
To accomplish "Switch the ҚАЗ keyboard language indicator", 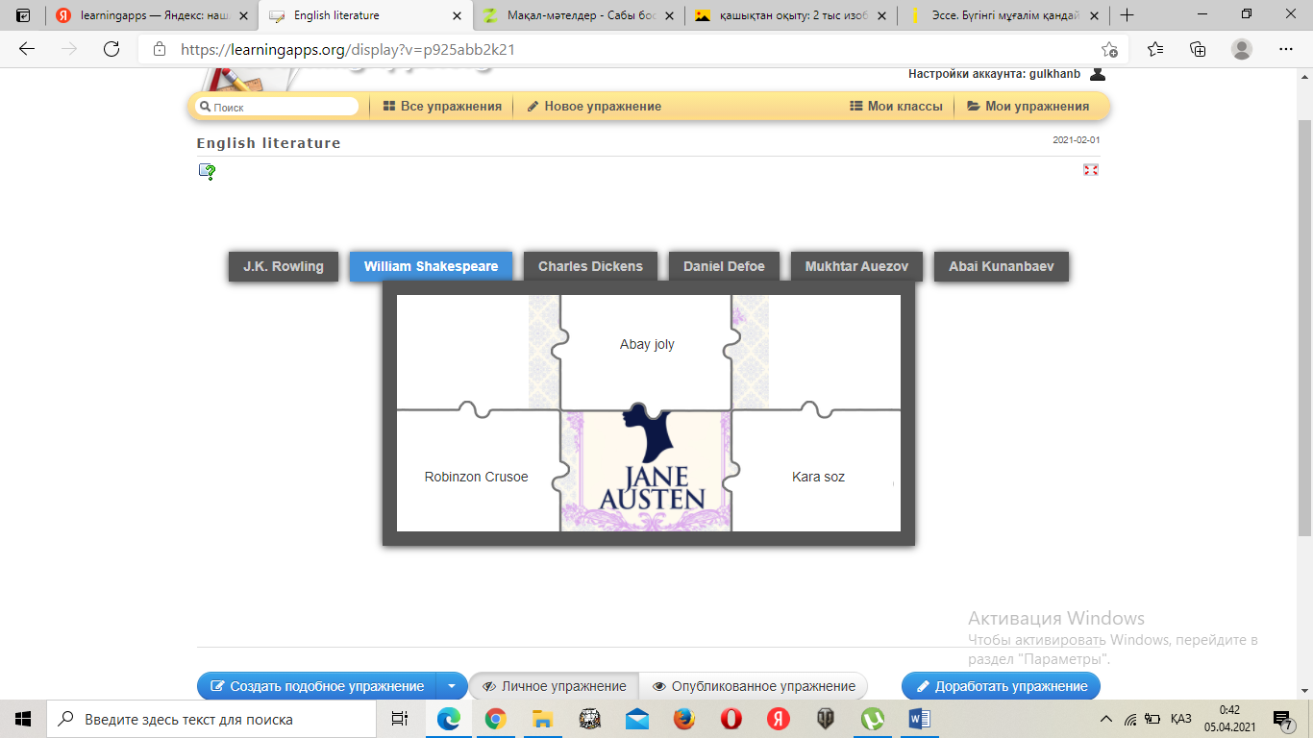I will pyautogui.click(x=1181, y=719).
